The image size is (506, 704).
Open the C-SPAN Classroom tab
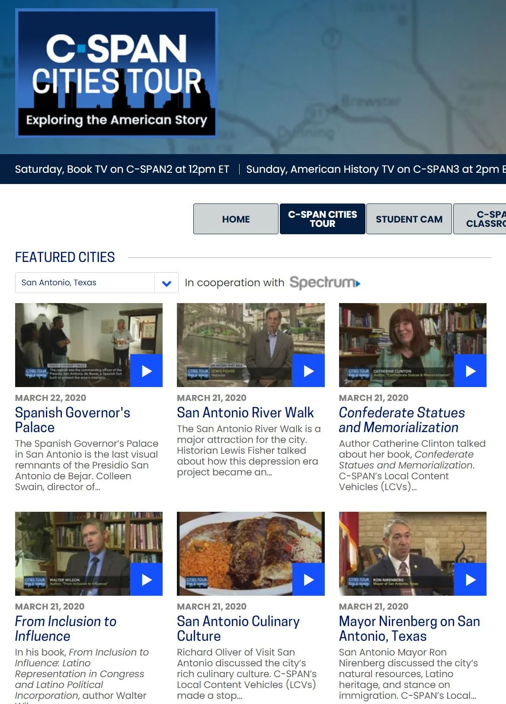click(x=480, y=219)
